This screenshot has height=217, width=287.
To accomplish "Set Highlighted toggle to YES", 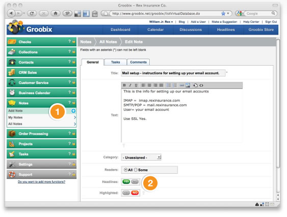I will click(x=126, y=193).
